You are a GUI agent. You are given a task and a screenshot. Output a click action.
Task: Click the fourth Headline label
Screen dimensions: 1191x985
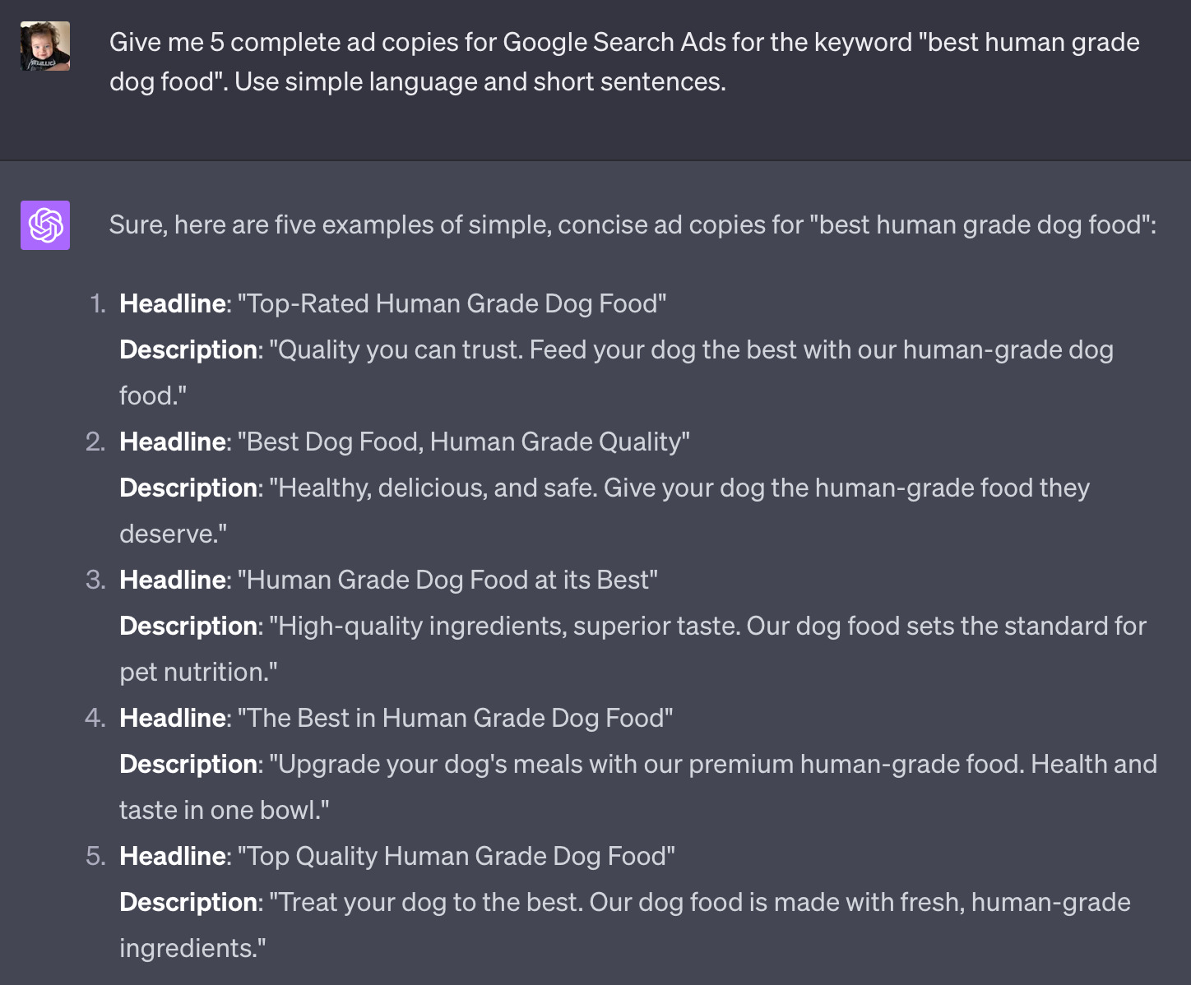173,718
